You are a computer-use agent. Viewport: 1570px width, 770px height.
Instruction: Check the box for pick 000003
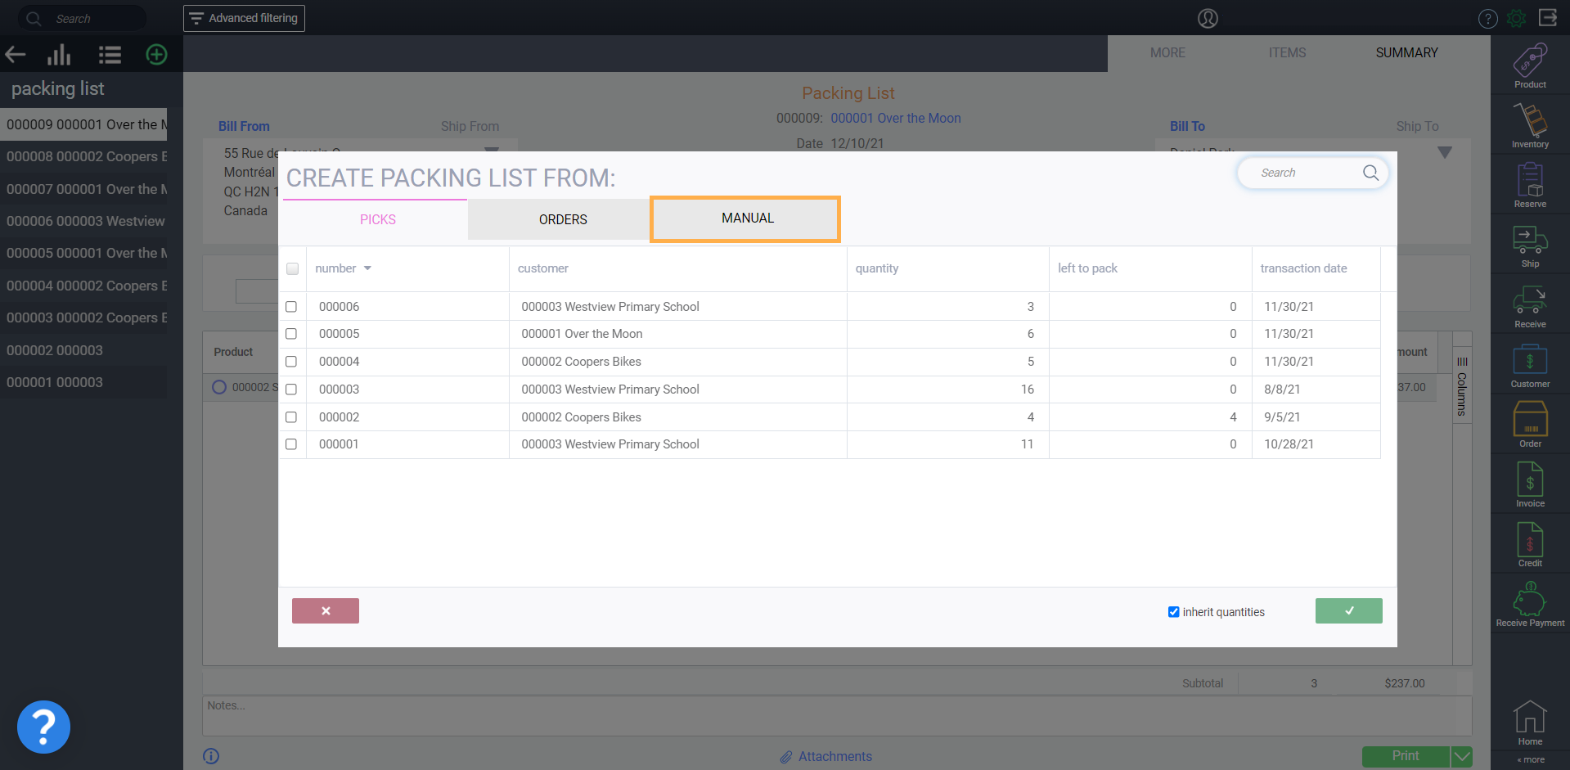[x=291, y=390]
